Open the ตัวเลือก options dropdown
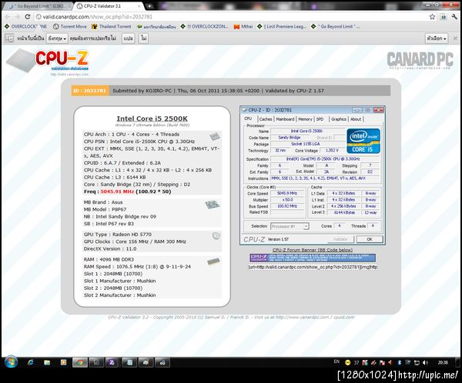 pos(437,38)
